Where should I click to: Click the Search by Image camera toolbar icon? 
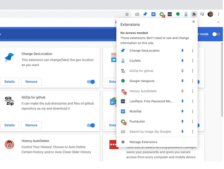click(137, 14)
